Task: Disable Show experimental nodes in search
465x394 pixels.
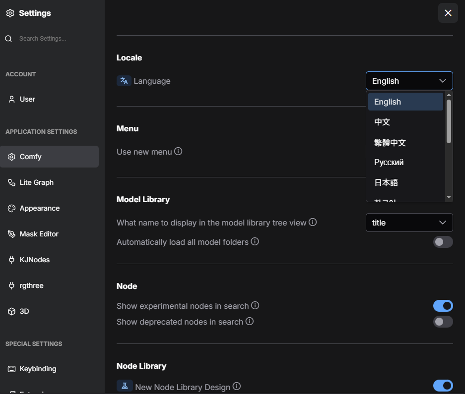Action: [x=443, y=306]
